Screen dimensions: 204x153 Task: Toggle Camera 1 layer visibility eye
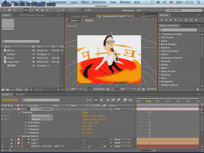click(x=3, y=109)
